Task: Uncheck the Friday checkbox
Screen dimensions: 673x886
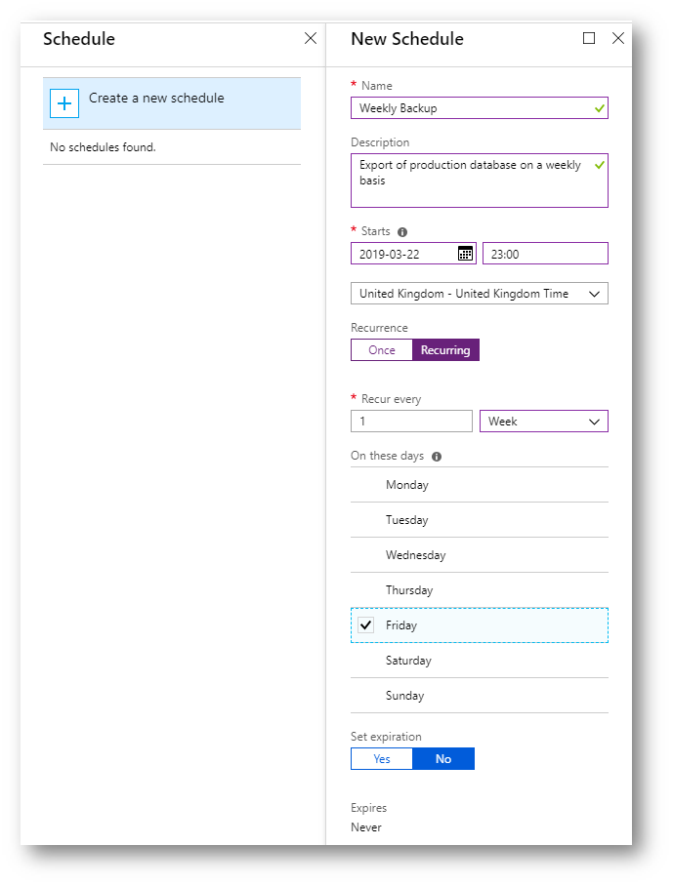Action: click(x=366, y=624)
